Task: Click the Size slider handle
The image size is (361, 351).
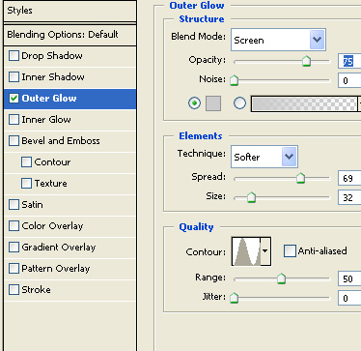Action: [x=251, y=197]
